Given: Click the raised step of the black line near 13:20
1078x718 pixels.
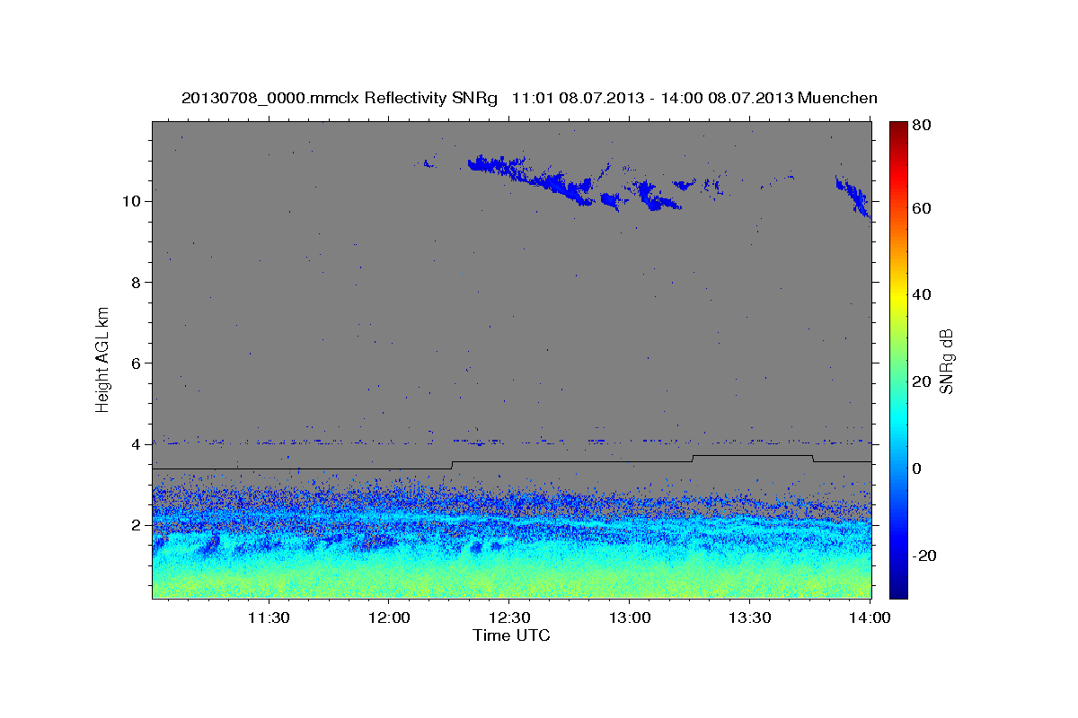Looking at the screenshot, I should pyautogui.click(x=753, y=456).
